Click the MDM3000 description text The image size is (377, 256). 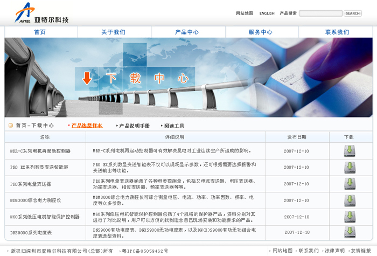coord(173,200)
